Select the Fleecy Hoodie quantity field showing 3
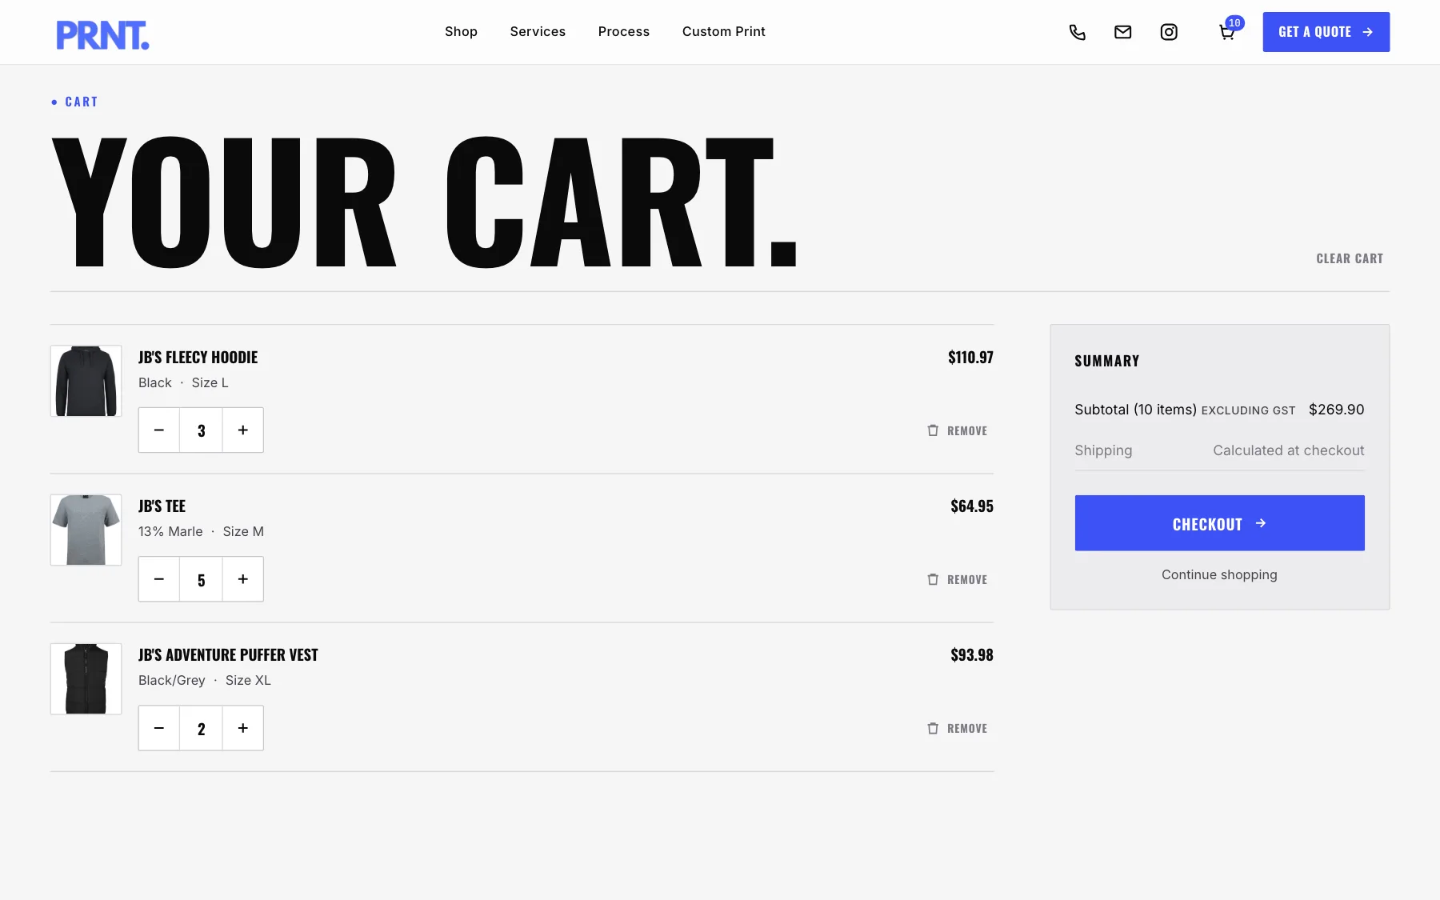This screenshot has width=1440, height=900. [x=201, y=430]
